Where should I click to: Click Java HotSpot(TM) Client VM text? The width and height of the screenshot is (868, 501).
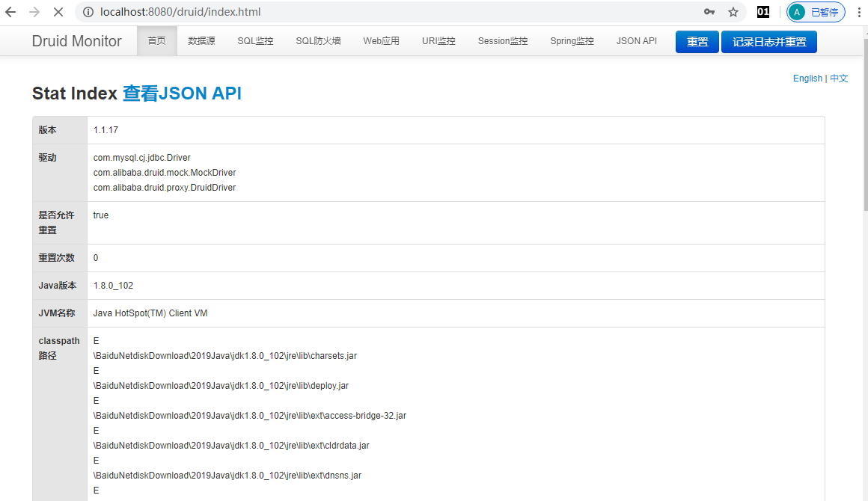(x=150, y=313)
